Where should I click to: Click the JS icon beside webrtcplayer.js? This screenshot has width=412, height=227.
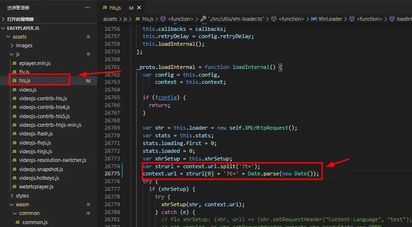pos(14,187)
